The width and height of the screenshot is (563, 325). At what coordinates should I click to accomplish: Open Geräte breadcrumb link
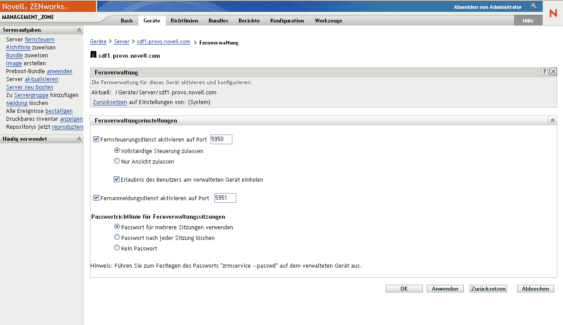coord(98,41)
